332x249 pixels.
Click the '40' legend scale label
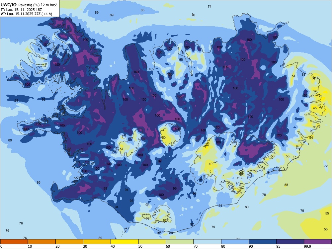(x=113, y=246)
